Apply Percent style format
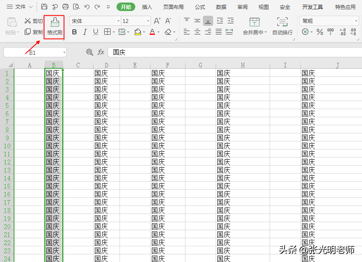 (320, 32)
